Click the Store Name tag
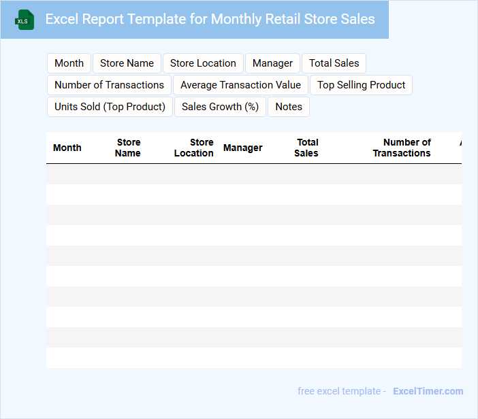The height and width of the screenshot is (419, 478). pos(127,63)
